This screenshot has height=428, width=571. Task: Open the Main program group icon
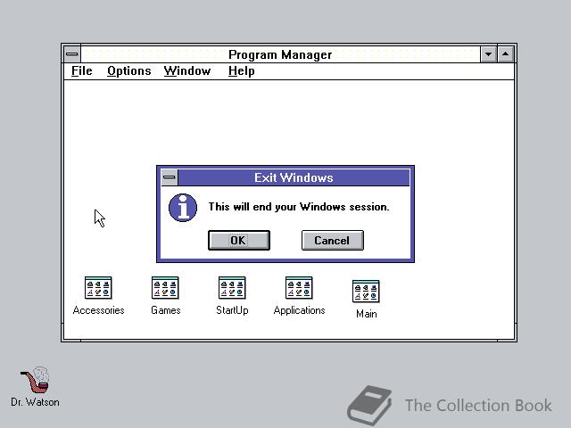(366, 292)
